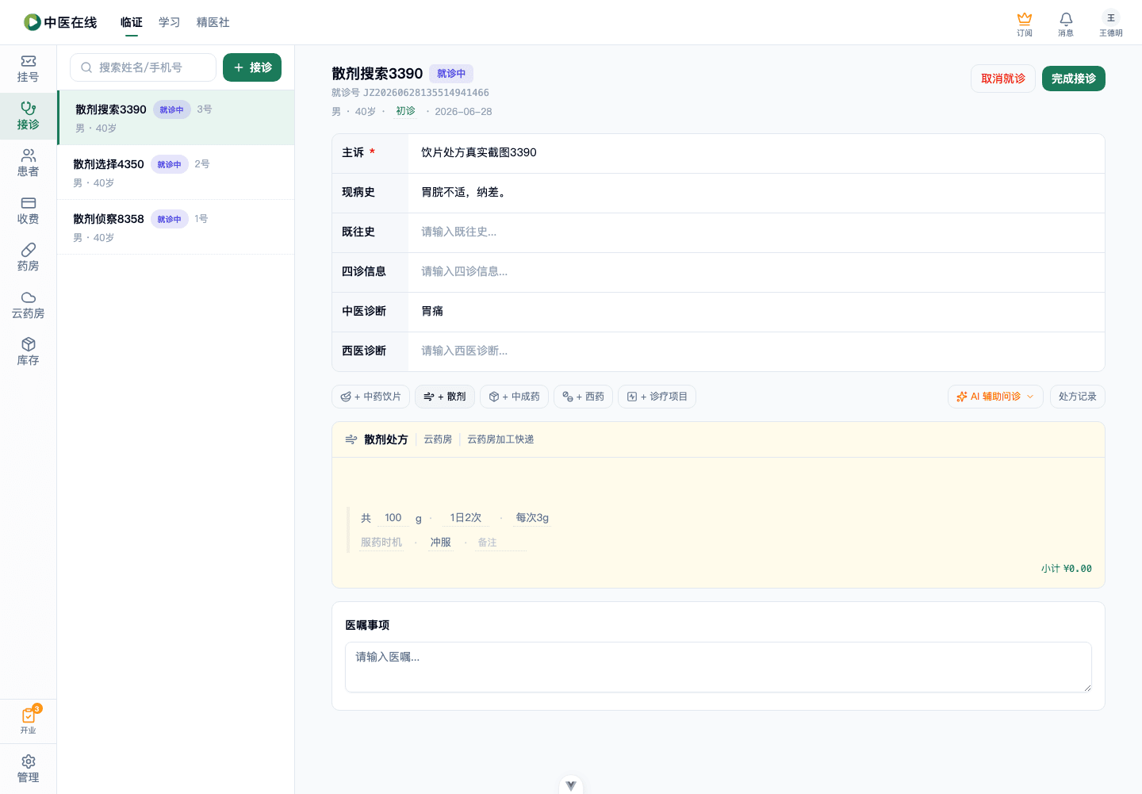Click the 取消就诊 button
1142x794 pixels.
pos(1003,79)
